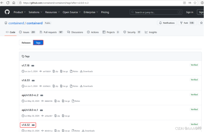Download zip for api/v1.8.0-rc.2

(x=57, y=101)
